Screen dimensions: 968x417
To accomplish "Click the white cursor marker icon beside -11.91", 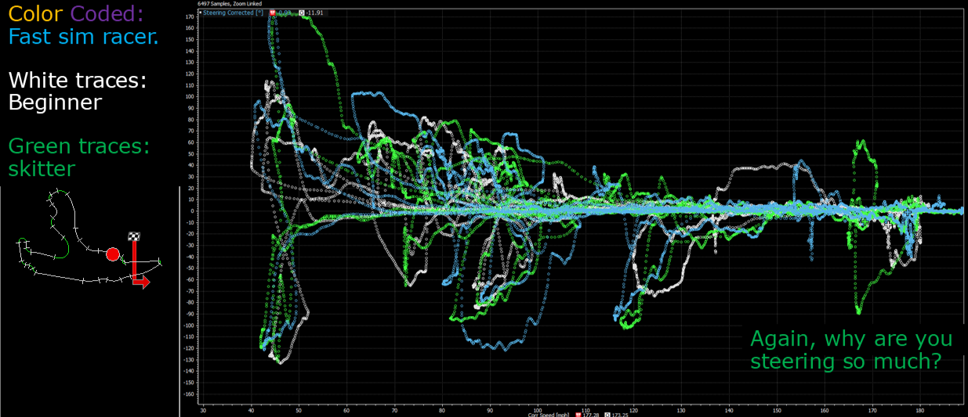I will [x=302, y=13].
